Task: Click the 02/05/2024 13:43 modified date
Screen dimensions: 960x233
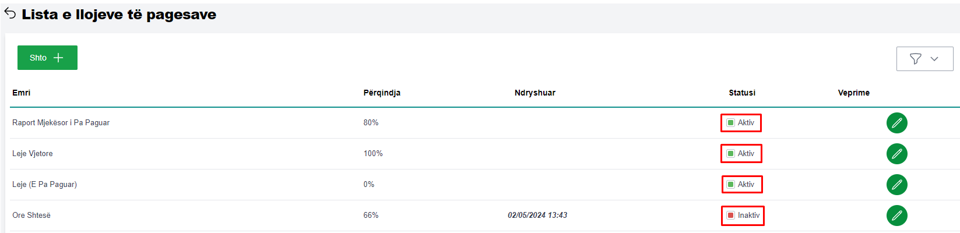Action: tap(537, 216)
